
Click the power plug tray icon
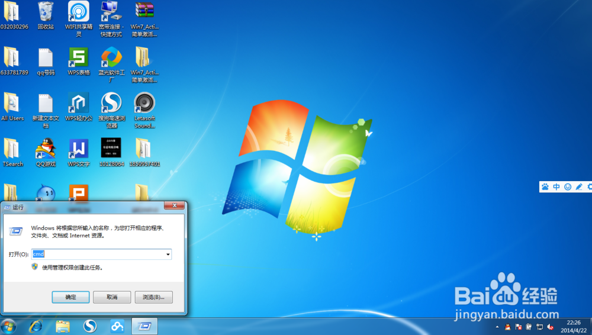coord(529,327)
